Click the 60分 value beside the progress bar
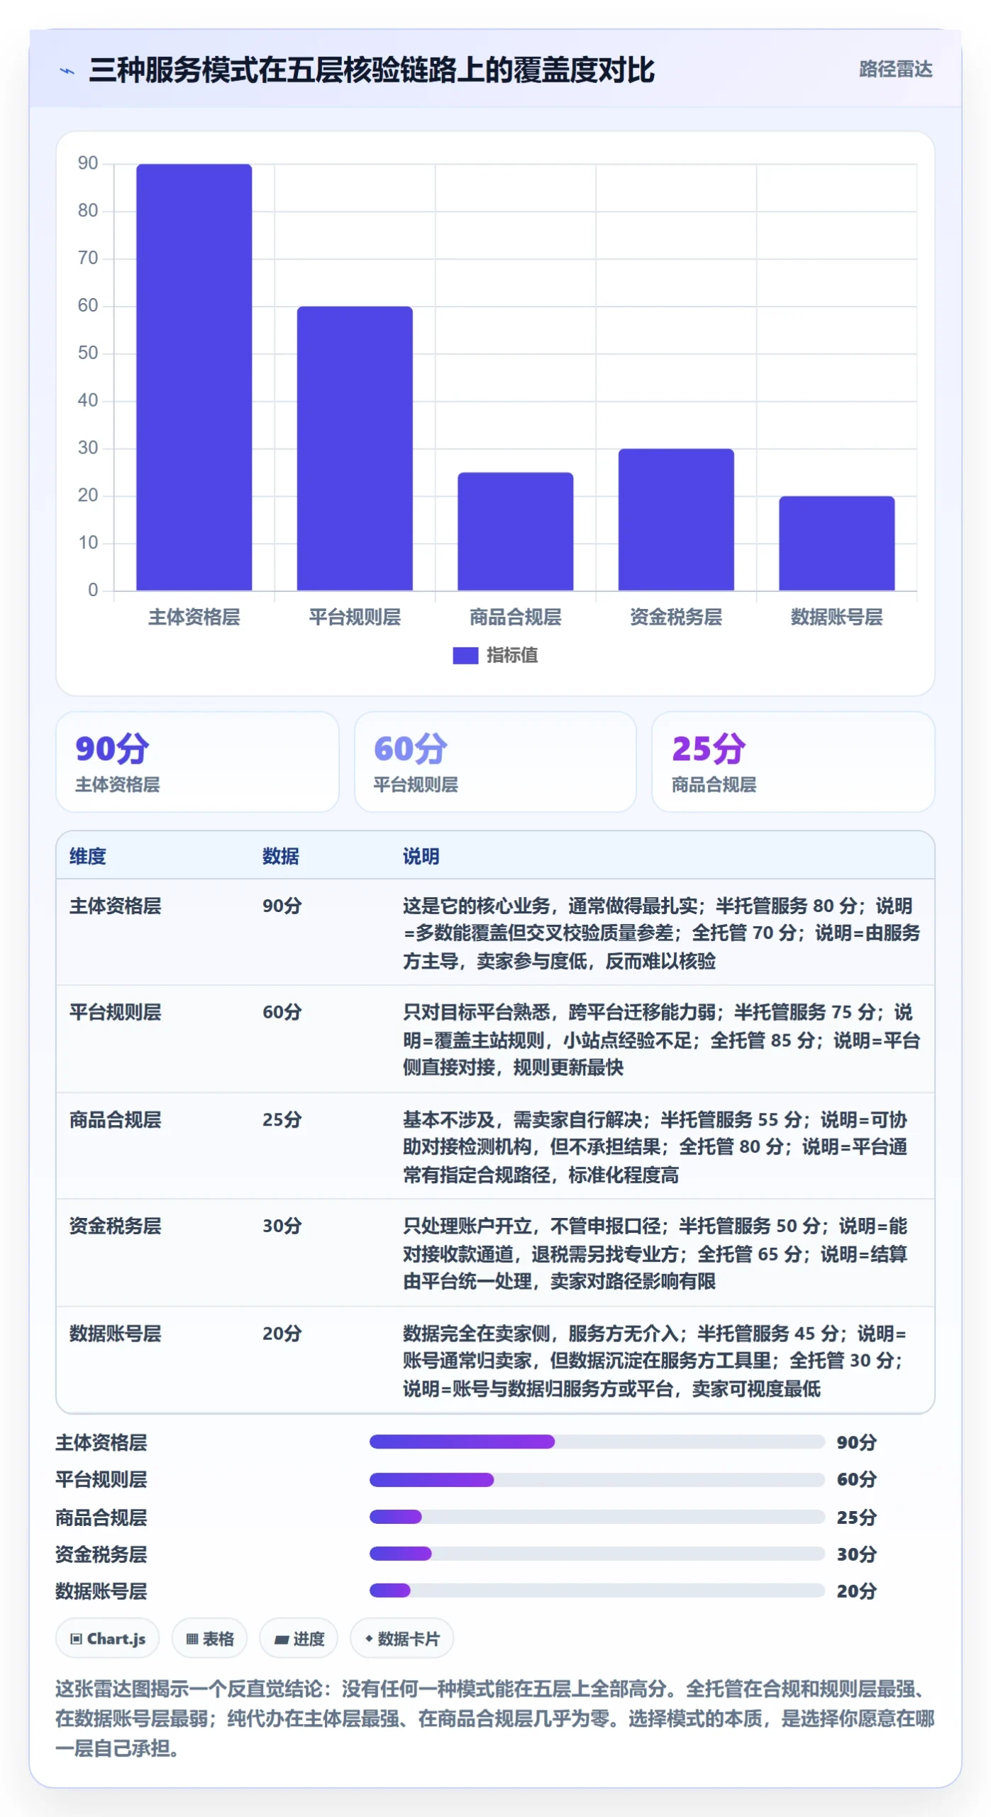 tap(857, 1479)
